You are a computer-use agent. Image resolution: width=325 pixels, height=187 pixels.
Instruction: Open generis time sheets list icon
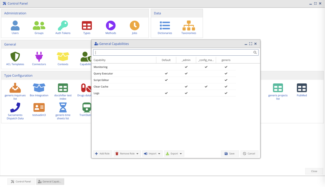tap(63, 107)
